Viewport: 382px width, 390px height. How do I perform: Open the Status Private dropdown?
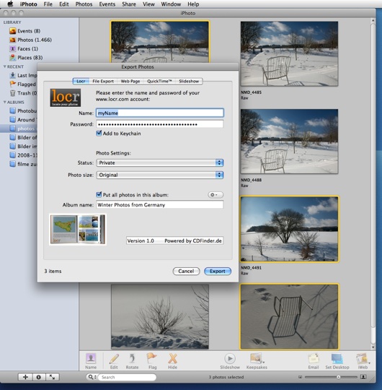click(x=160, y=162)
